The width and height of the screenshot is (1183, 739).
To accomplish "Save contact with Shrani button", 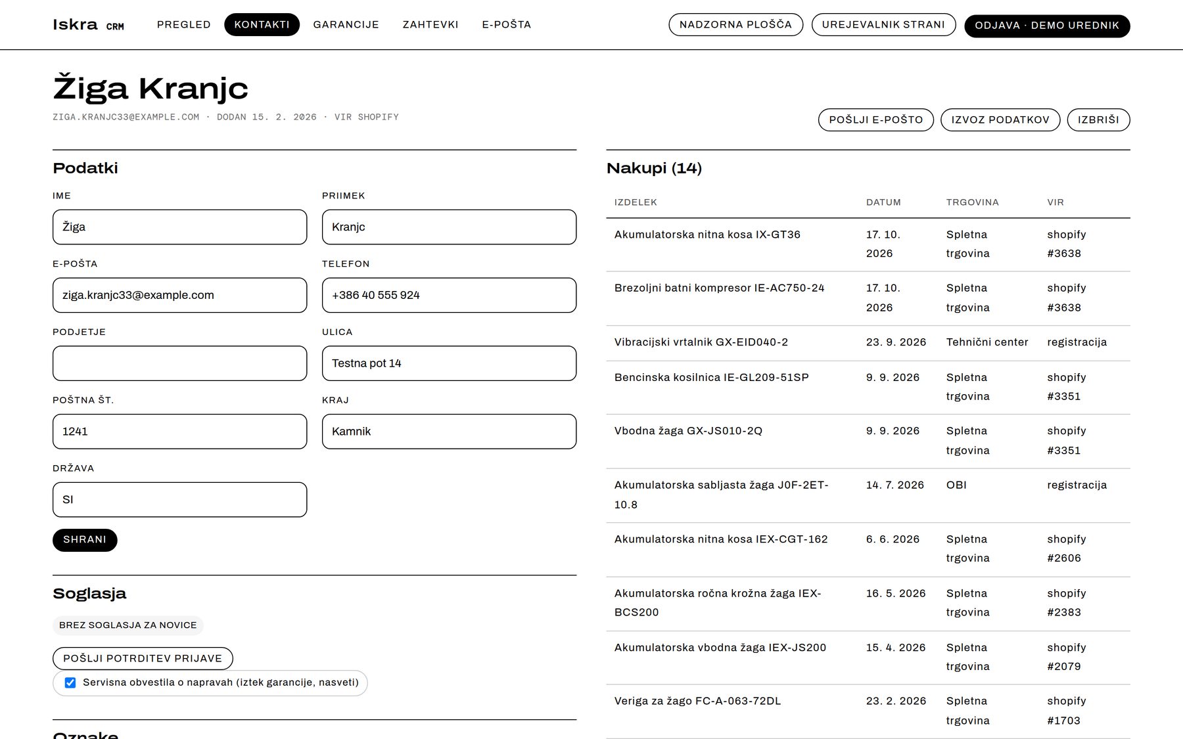I will 85,540.
